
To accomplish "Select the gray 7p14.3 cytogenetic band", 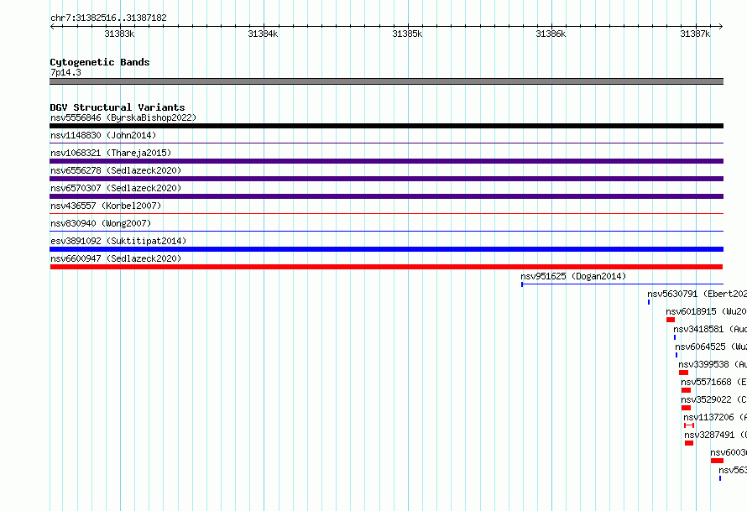I will click(386, 81).
